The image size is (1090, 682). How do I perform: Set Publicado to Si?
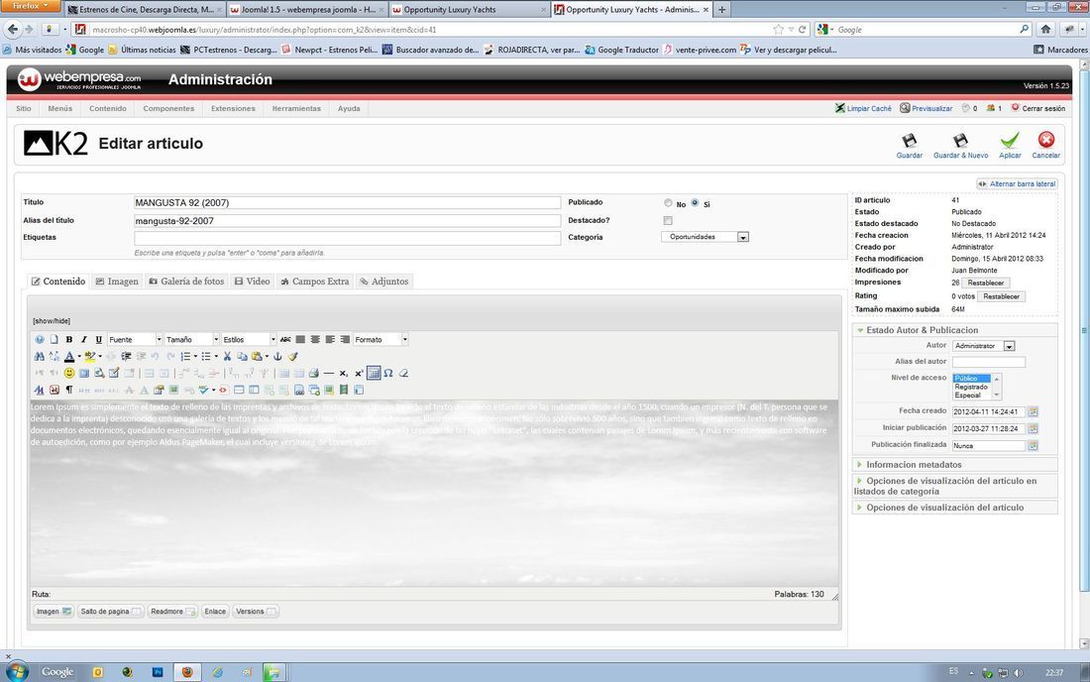coord(695,203)
